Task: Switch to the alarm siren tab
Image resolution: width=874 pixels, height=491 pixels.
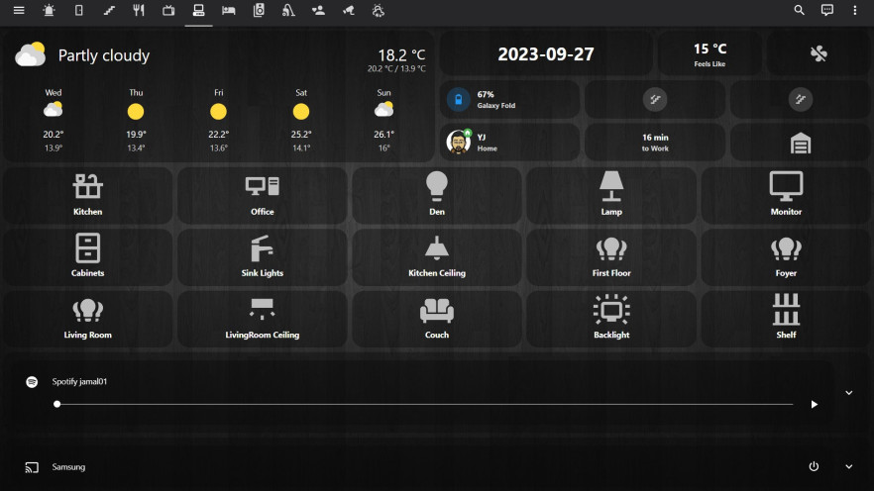Action: [49, 11]
